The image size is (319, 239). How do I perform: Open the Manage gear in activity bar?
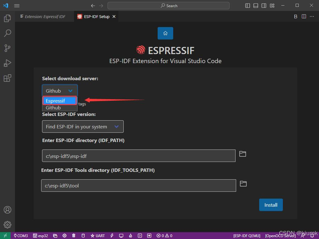7,225
